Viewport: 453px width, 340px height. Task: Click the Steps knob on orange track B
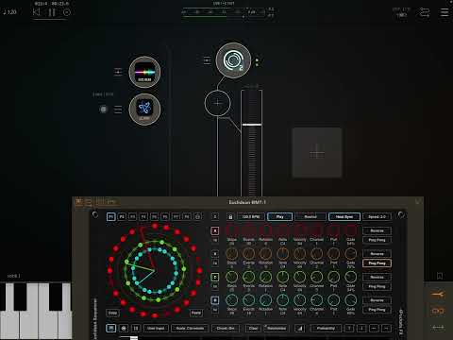pyautogui.click(x=232, y=253)
